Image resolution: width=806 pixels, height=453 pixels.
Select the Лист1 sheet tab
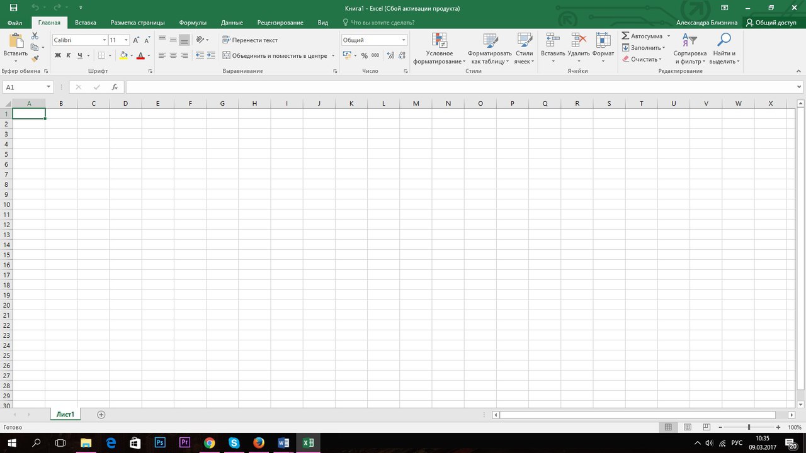point(65,415)
